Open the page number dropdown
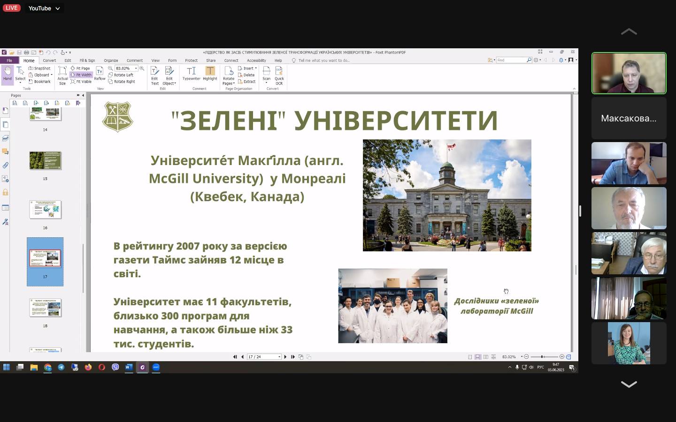 [x=279, y=357]
